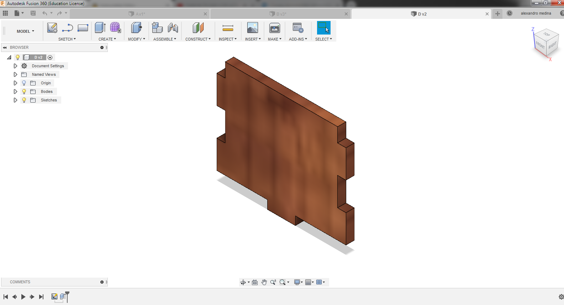Open the CREATE menu
Image resolution: width=564 pixels, height=305 pixels.
click(x=107, y=39)
